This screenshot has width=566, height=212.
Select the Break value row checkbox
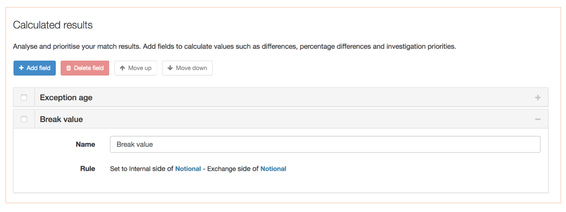pyautogui.click(x=24, y=119)
